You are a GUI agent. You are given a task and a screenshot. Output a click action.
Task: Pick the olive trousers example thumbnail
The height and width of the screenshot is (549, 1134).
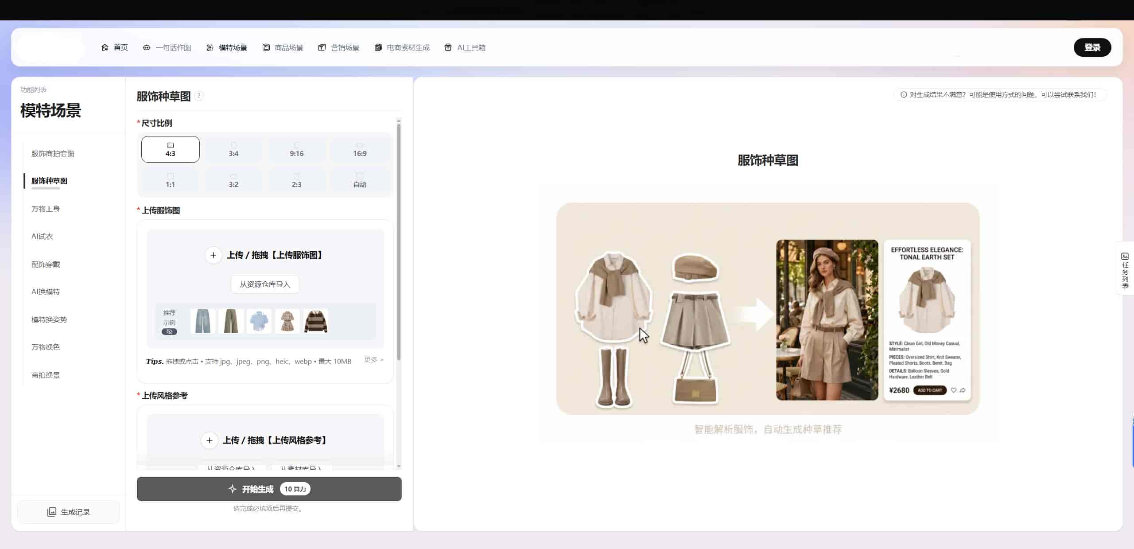231,321
